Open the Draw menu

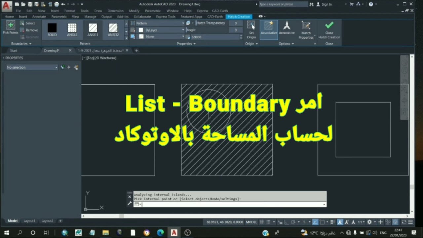(98, 11)
